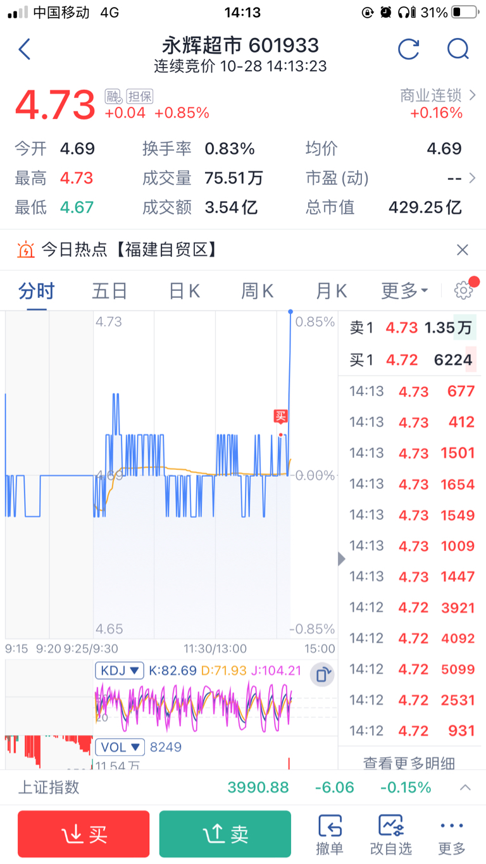486x864 pixels.
Task: Tap the back arrow icon
Action: click(25, 49)
